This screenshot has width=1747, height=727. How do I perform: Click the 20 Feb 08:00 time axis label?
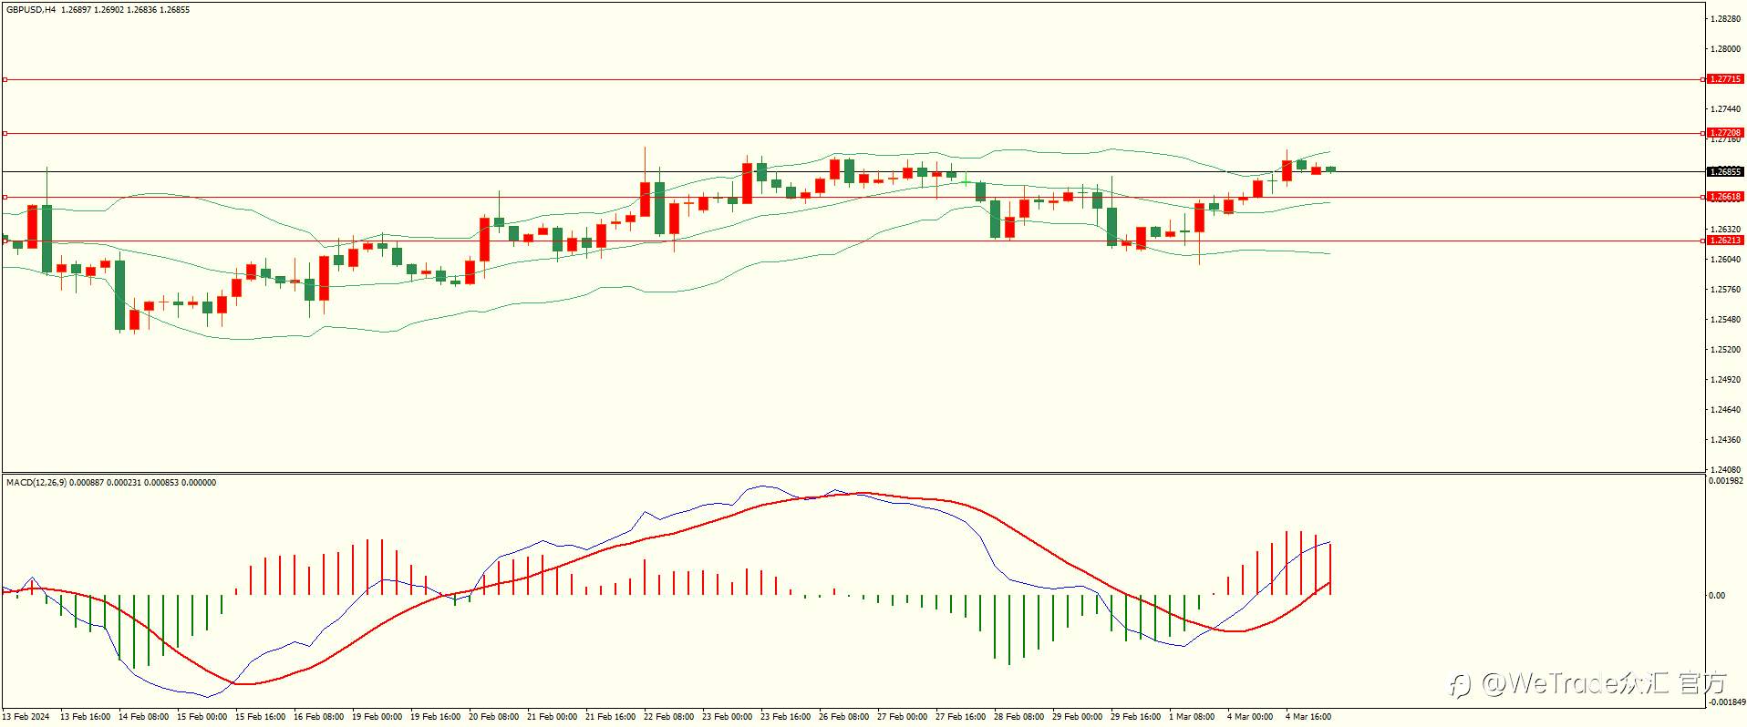(x=493, y=717)
